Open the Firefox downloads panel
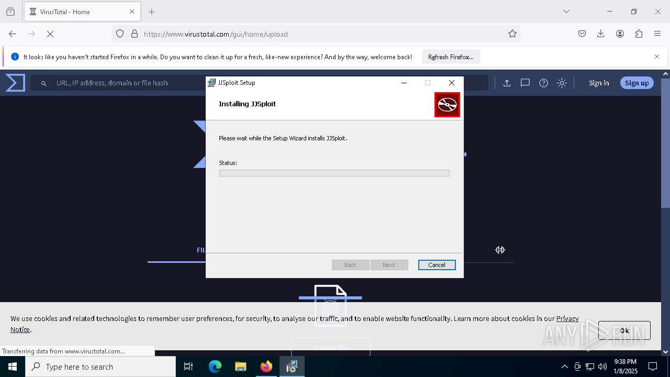This screenshot has width=670, height=377. pyautogui.click(x=601, y=34)
